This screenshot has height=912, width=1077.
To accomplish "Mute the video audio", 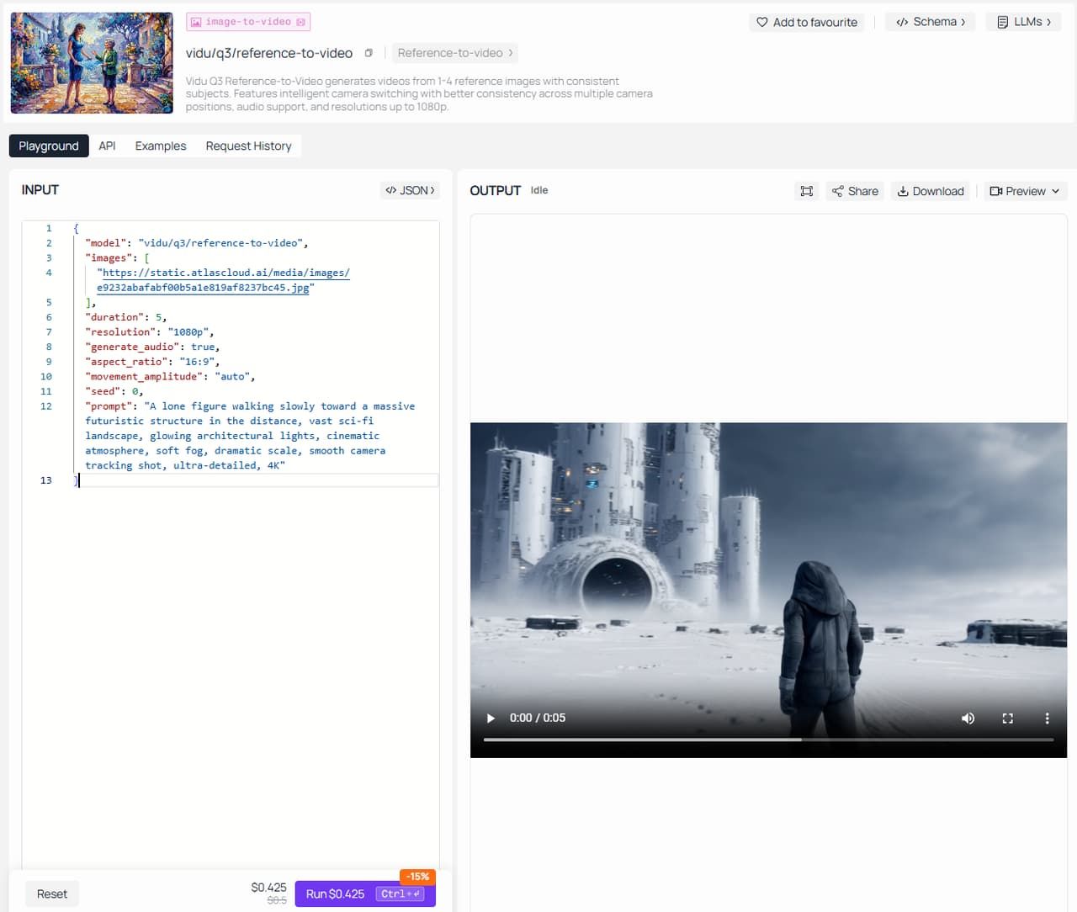I will tap(968, 718).
